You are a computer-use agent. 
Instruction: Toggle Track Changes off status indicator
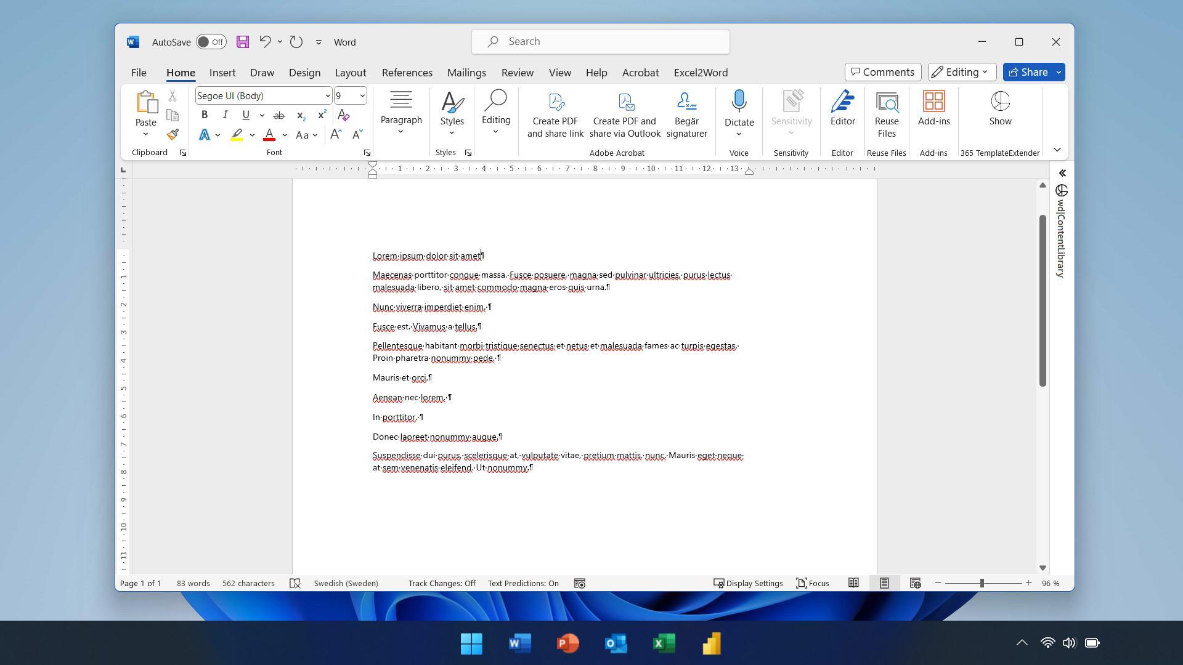pyautogui.click(x=441, y=583)
